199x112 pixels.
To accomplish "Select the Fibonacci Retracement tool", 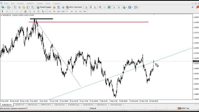I will (x=30, y=12).
